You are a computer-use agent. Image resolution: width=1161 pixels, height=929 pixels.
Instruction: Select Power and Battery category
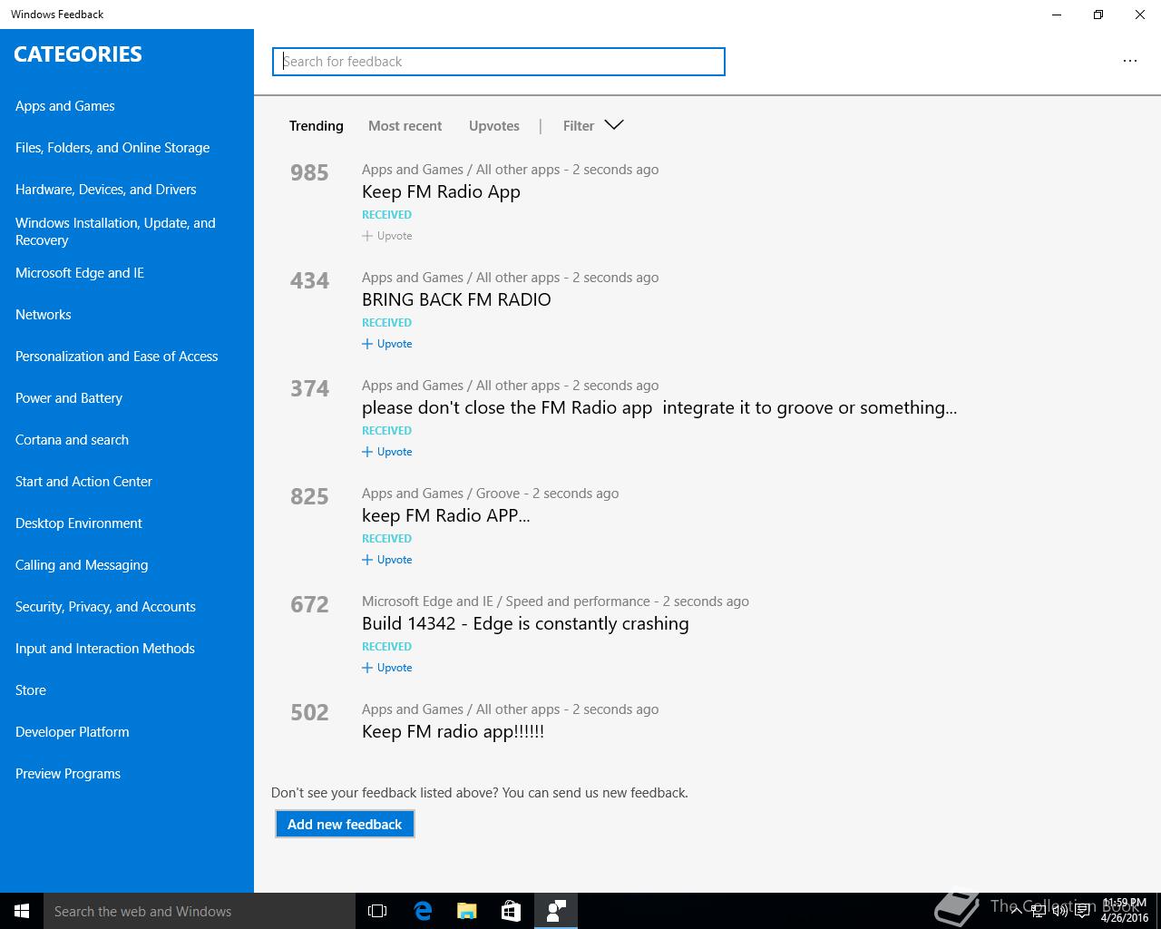pos(69,398)
